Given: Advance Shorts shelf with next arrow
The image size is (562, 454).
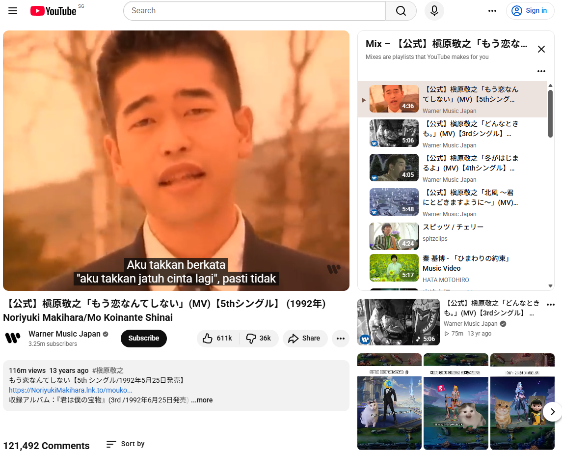Looking at the screenshot, I should pyautogui.click(x=552, y=412).
